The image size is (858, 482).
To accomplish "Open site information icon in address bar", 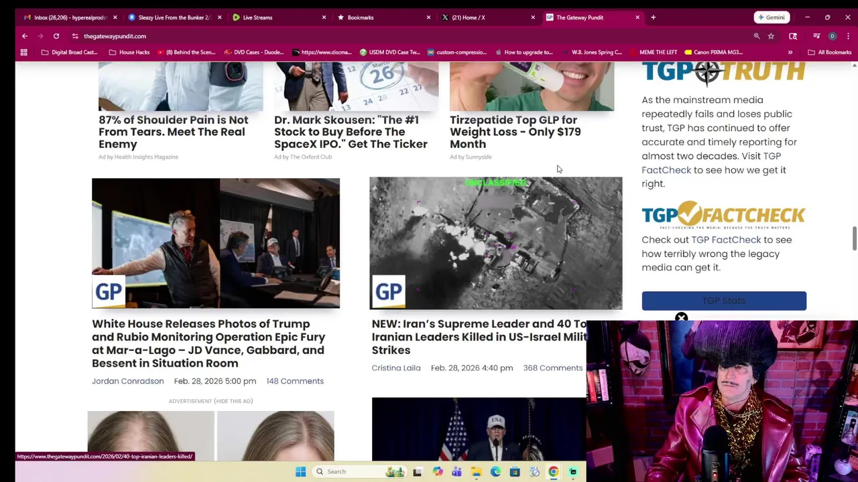I will pos(75,36).
